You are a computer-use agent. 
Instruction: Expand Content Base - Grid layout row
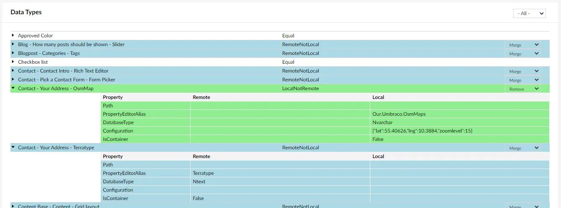[13, 206]
